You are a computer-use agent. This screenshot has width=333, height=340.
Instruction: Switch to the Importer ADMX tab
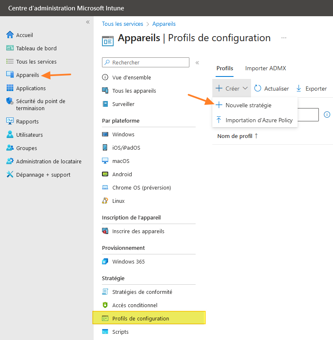point(266,68)
